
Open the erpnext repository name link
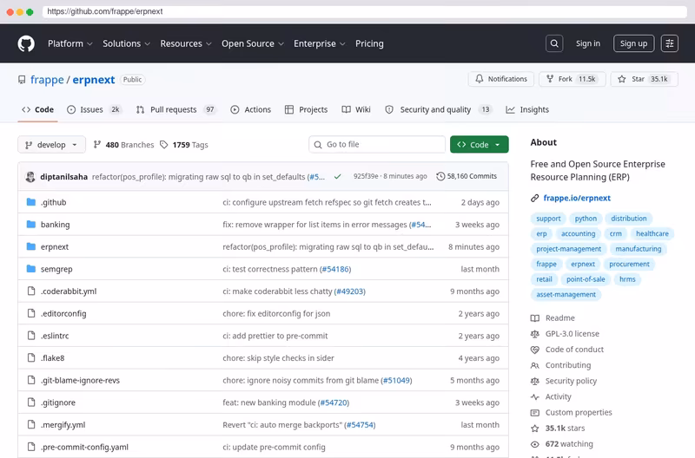coord(94,80)
